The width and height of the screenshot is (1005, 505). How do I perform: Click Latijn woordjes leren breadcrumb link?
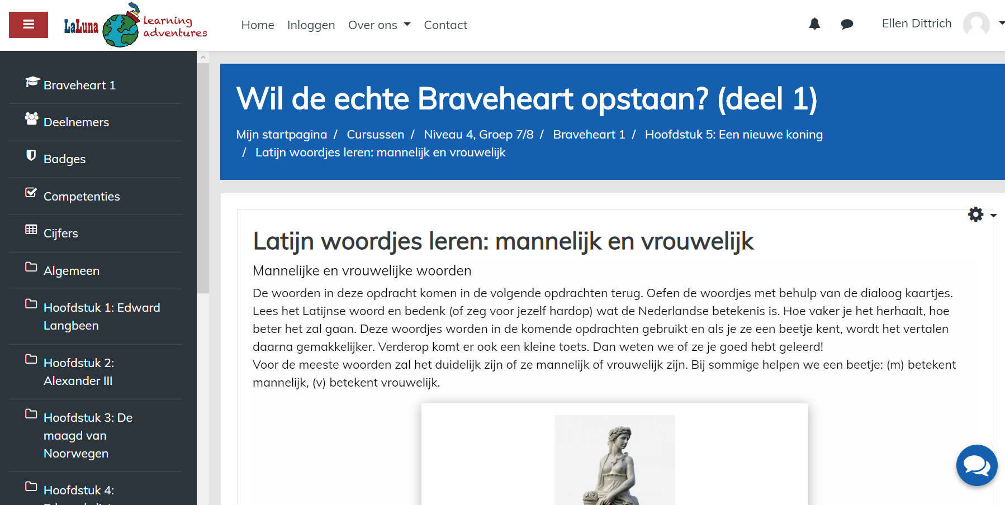[x=380, y=153]
